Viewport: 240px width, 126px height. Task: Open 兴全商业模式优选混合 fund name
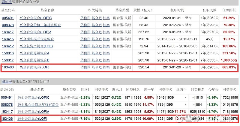pos(37,39)
